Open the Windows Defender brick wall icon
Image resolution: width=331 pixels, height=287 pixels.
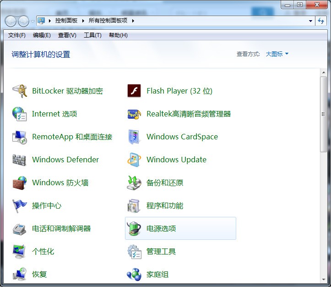19,160
